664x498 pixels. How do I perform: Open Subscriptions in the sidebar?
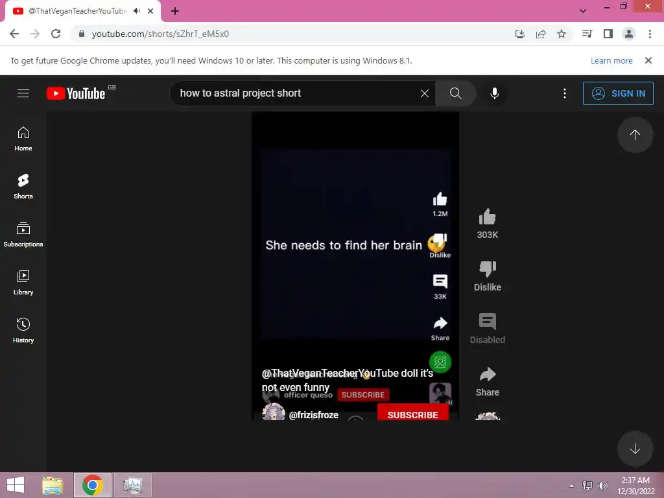pyautogui.click(x=23, y=235)
